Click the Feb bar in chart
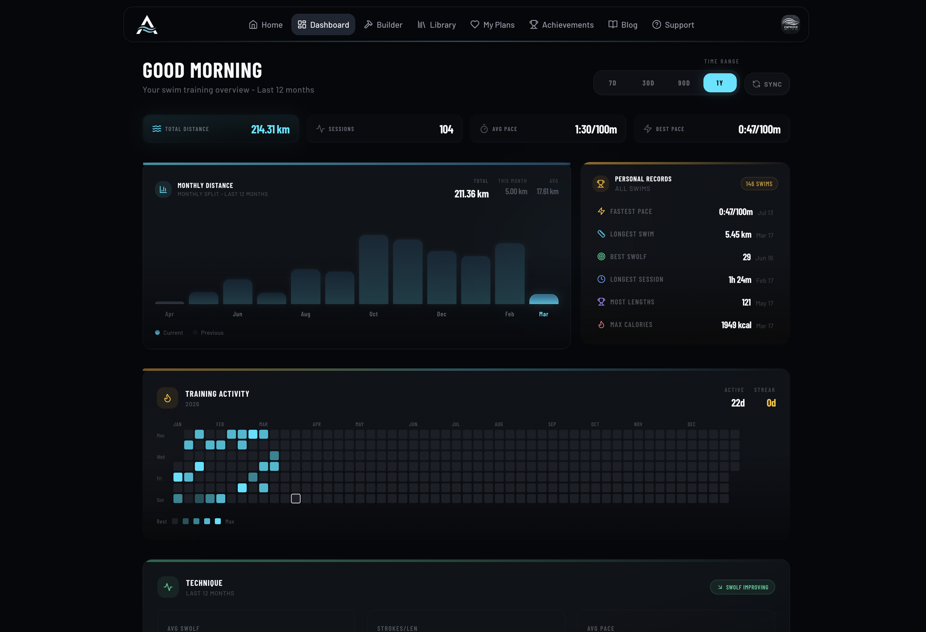Viewport: 926px width, 632px height. (510, 273)
